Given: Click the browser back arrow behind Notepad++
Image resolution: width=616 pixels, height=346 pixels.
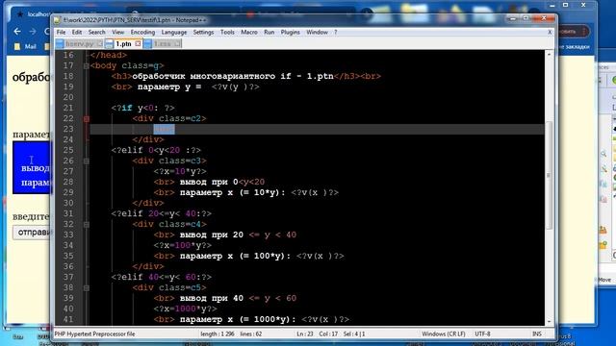Looking at the screenshot, I should coord(17,32).
